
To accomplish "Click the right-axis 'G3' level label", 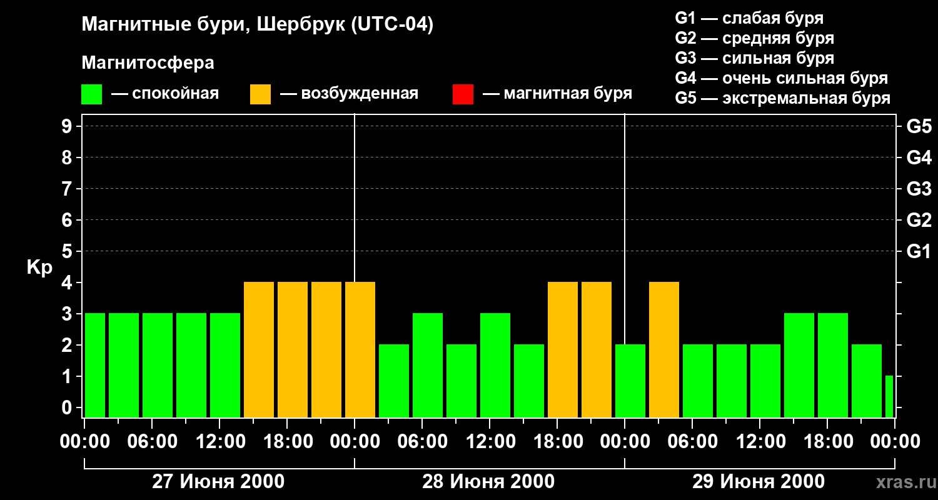I will point(919,189).
